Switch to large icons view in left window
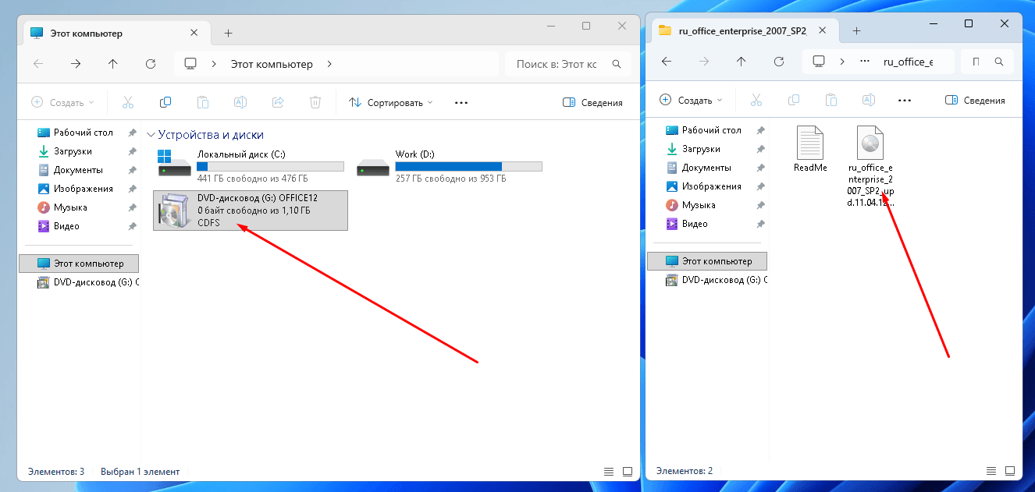This screenshot has height=492, width=1035. coord(628,472)
